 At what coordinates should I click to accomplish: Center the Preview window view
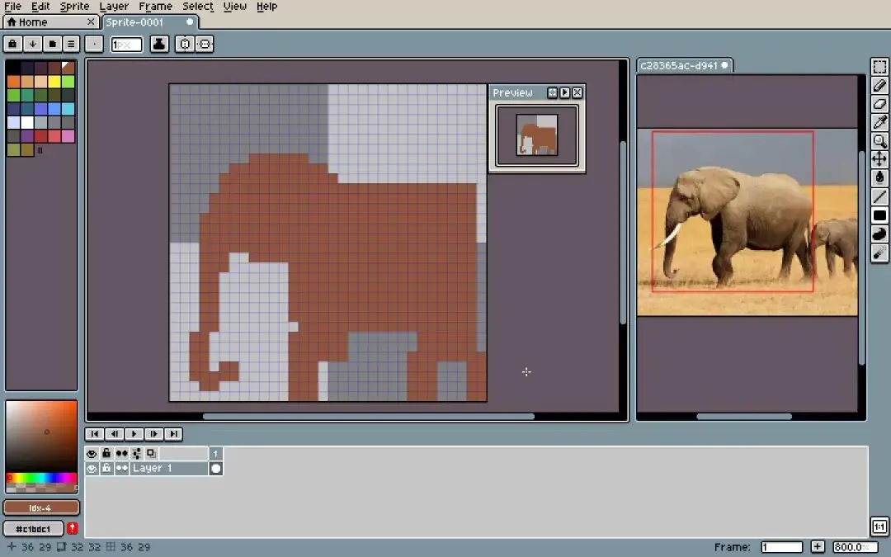tap(552, 92)
